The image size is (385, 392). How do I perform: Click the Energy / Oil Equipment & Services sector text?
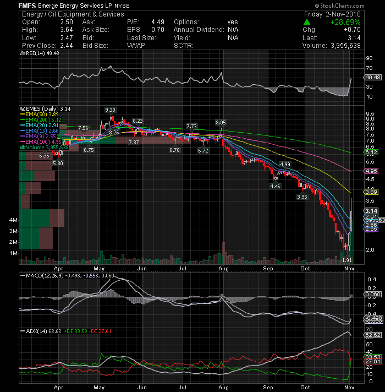click(x=73, y=14)
